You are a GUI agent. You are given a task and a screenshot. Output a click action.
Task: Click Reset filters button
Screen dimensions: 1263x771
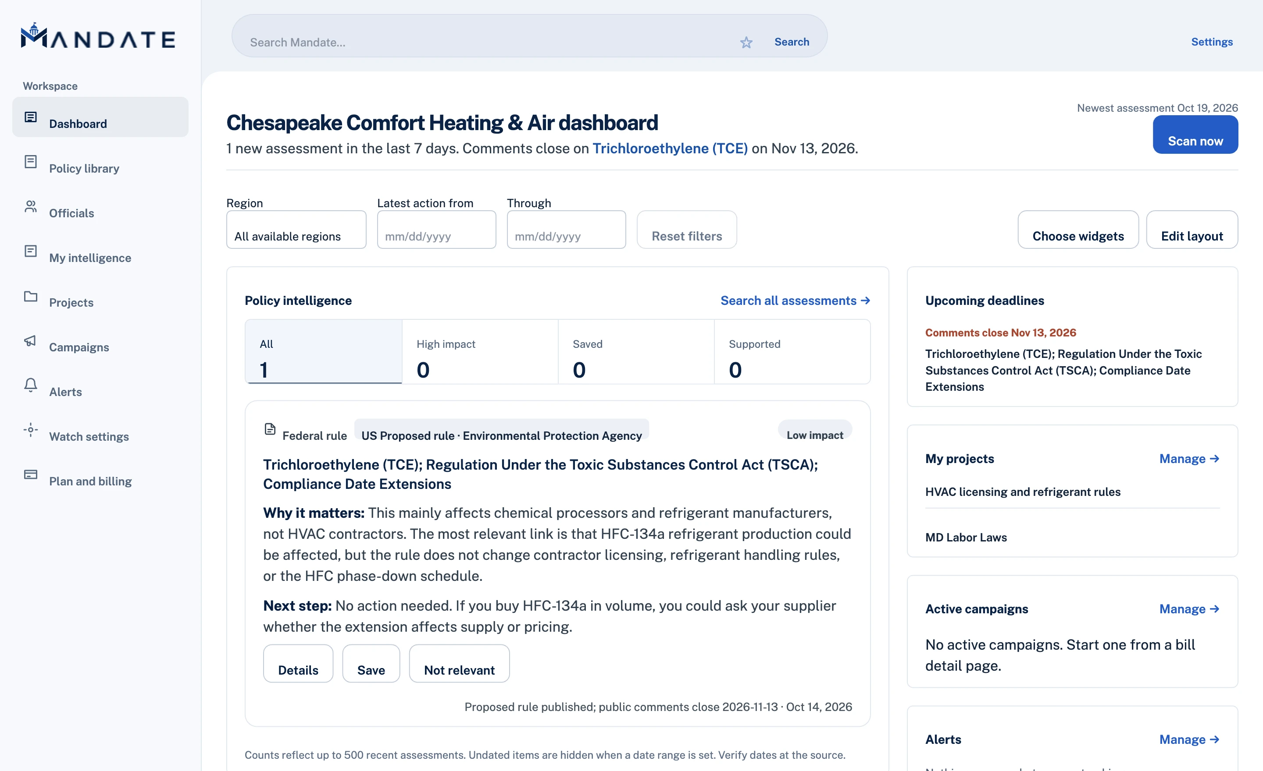(687, 230)
